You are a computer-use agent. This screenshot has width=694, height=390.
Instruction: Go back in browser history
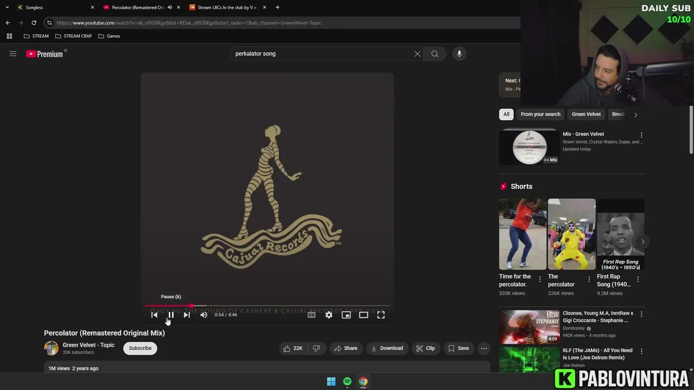[8, 23]
